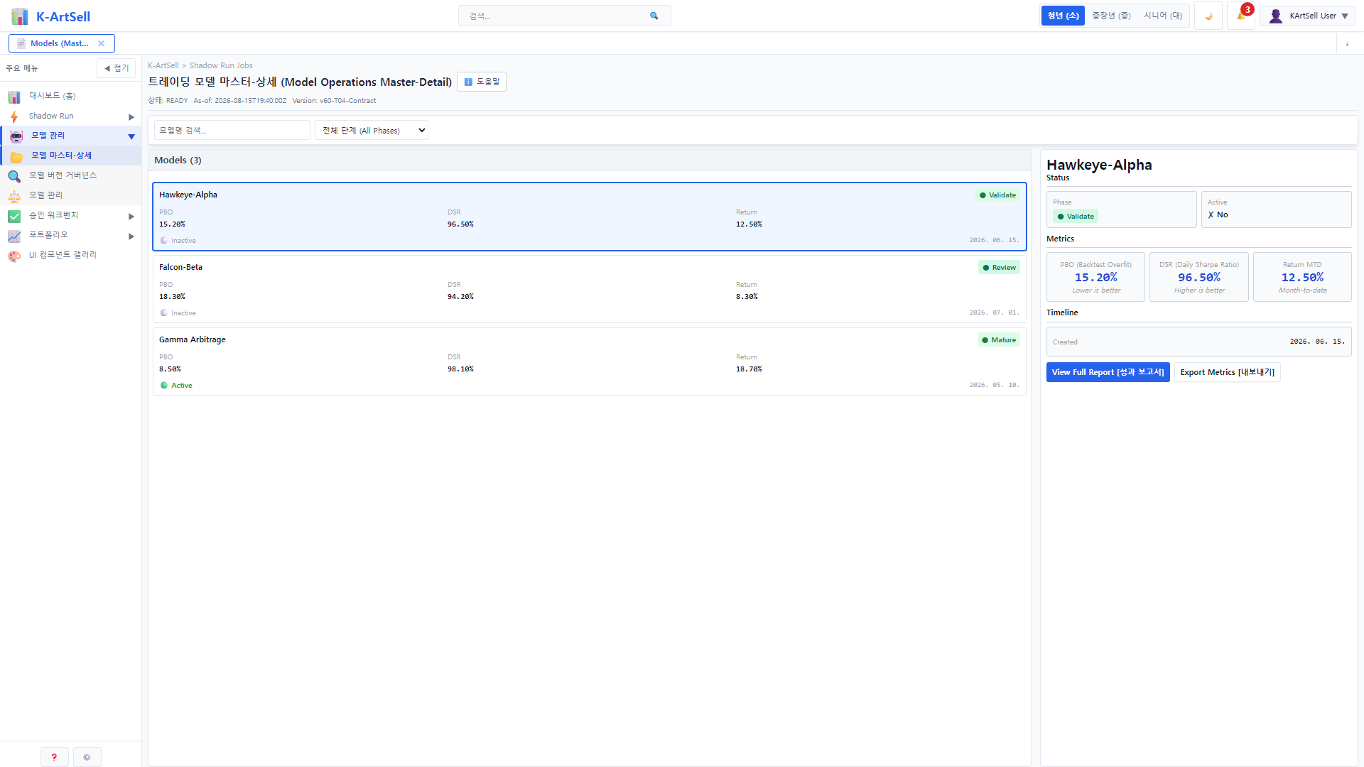1364x767 pixels.
Task: Close the Models (Mast... tab
Action: click(x=102, y=43)
